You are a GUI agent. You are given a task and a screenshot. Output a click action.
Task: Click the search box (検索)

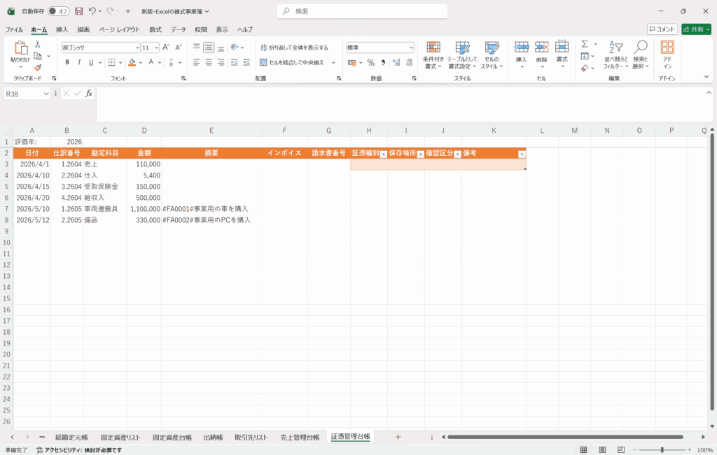(x=362, y=11)
